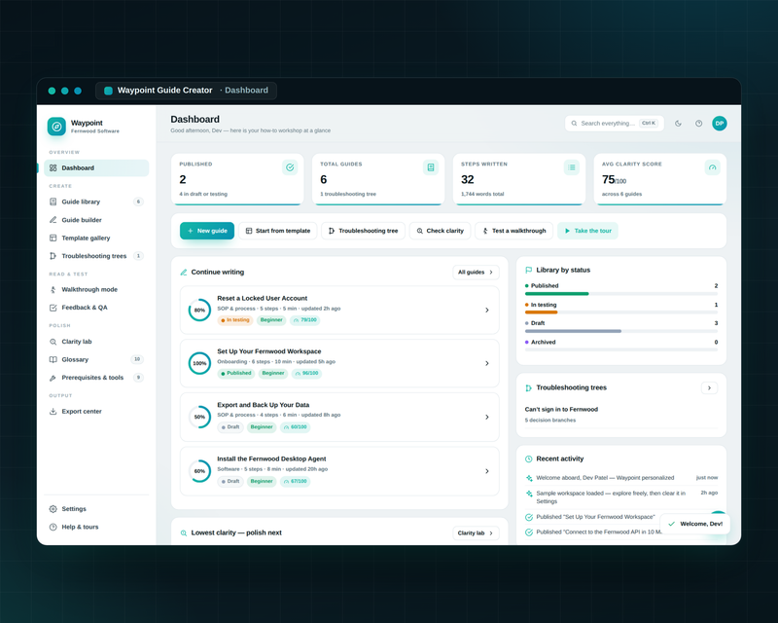Click the Ctrl K shortcut badge in search
The width and height of the screenshot is (778, 623).
pyautogui.click(x=649, y=124)
